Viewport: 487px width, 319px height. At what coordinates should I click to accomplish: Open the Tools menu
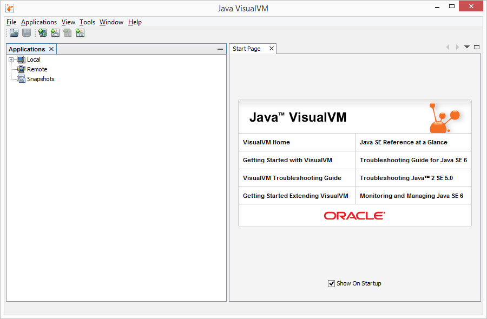(87, 22)
